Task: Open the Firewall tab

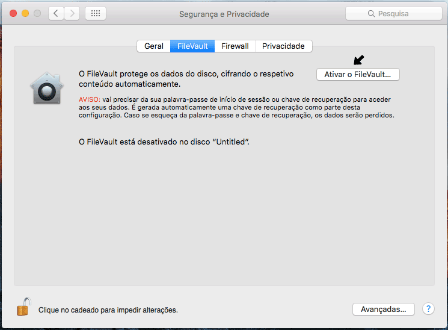Action: click(x=235, y=46)
